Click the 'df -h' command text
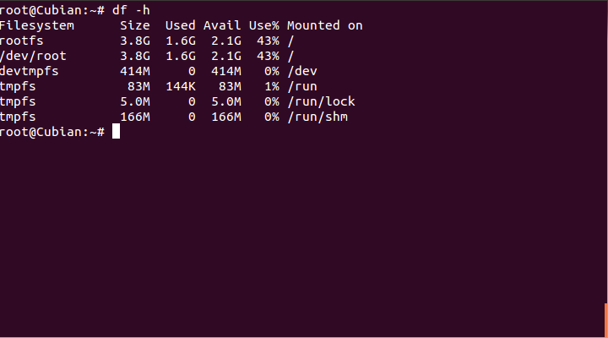 coord(131,10)
